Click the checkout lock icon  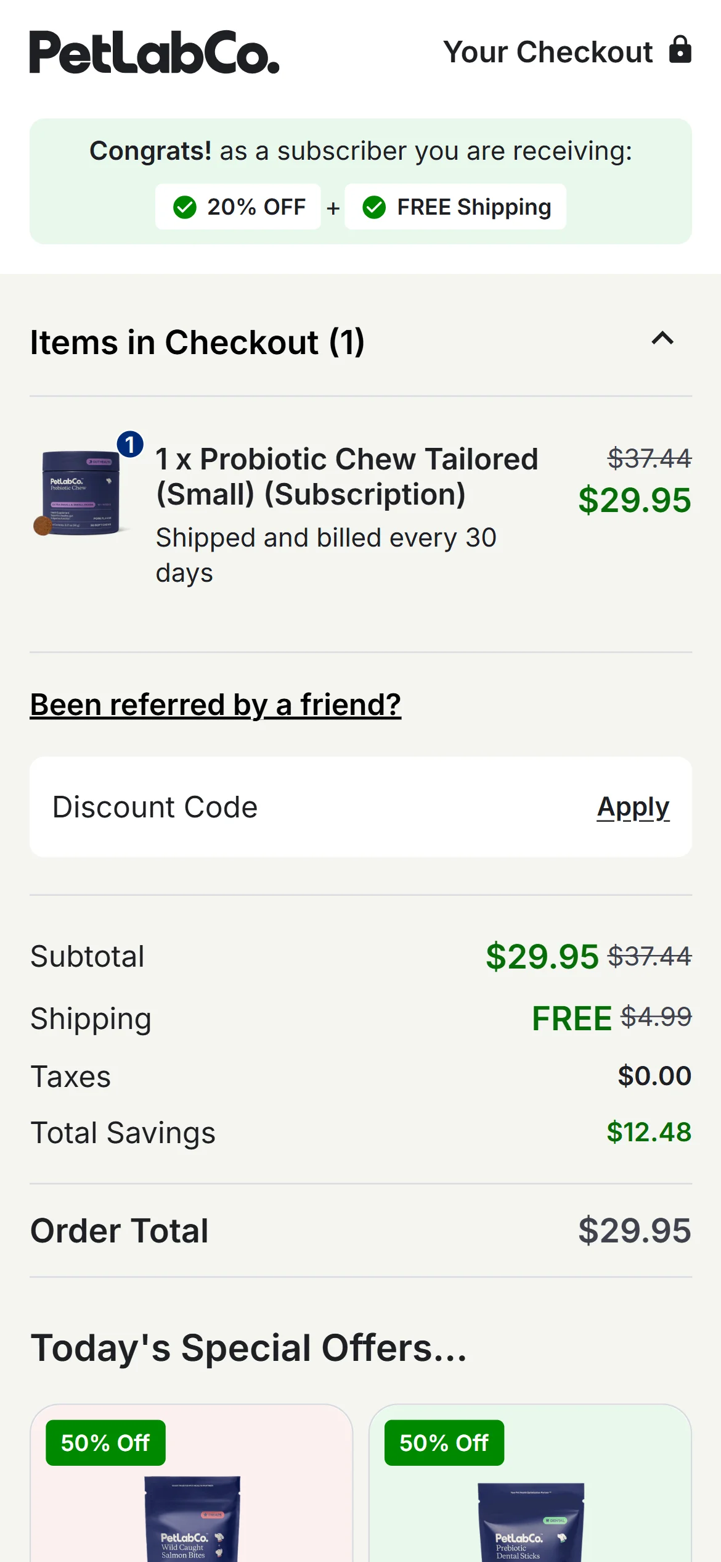[x=680, y=50]
